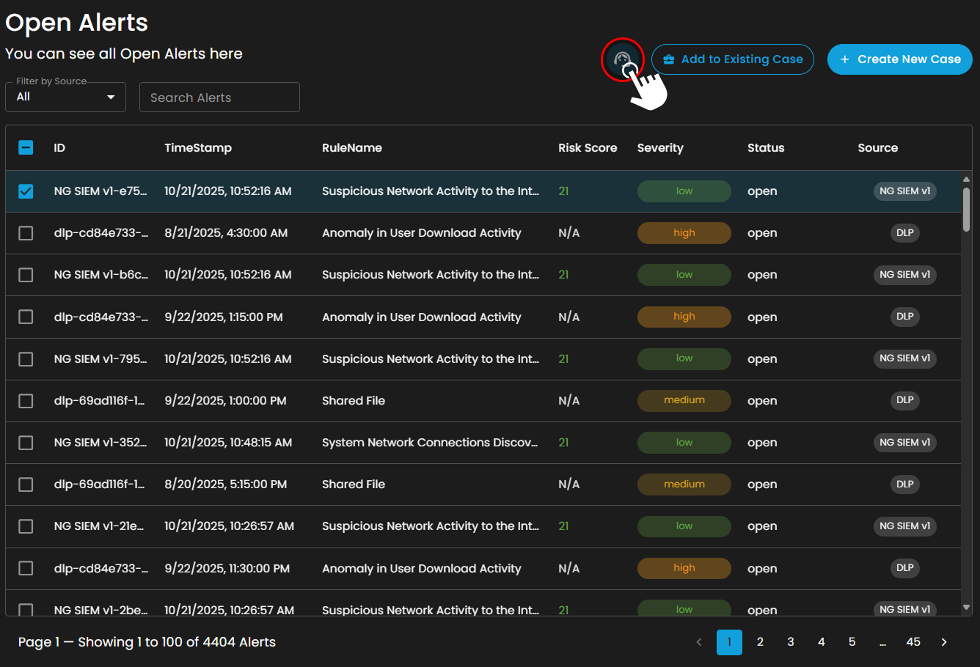Uncheck the first NG SIEM v1-e75 alert
The image size is (980, 667).
[x=26, y=191]
